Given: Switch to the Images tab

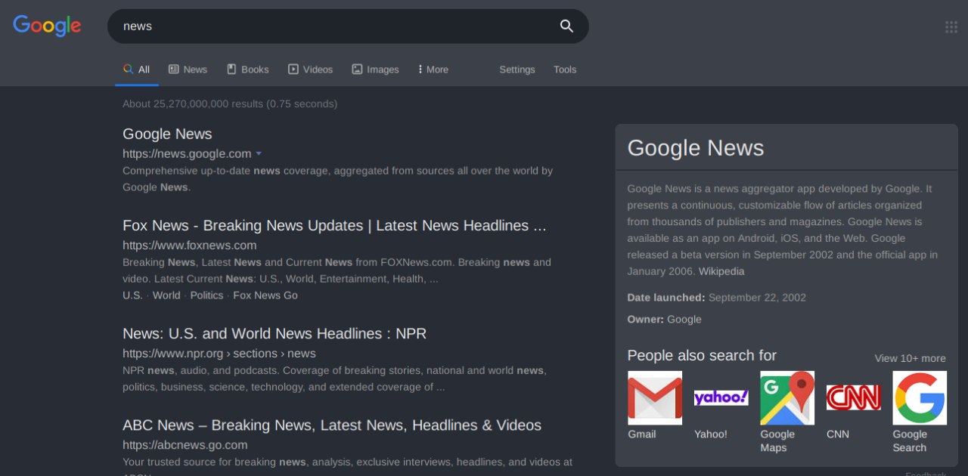Looking at the screenshot, I should point(375,70).
